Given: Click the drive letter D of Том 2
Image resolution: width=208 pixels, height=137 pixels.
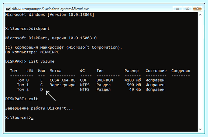Looking at the screenshot, I should pyautogui.click(x=42, y=89).
